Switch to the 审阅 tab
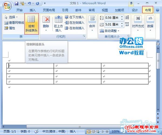 (92, 10)
